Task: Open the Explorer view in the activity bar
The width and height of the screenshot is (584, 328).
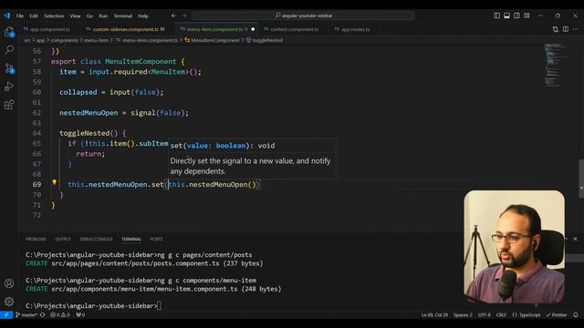Action: click(9, 32)
